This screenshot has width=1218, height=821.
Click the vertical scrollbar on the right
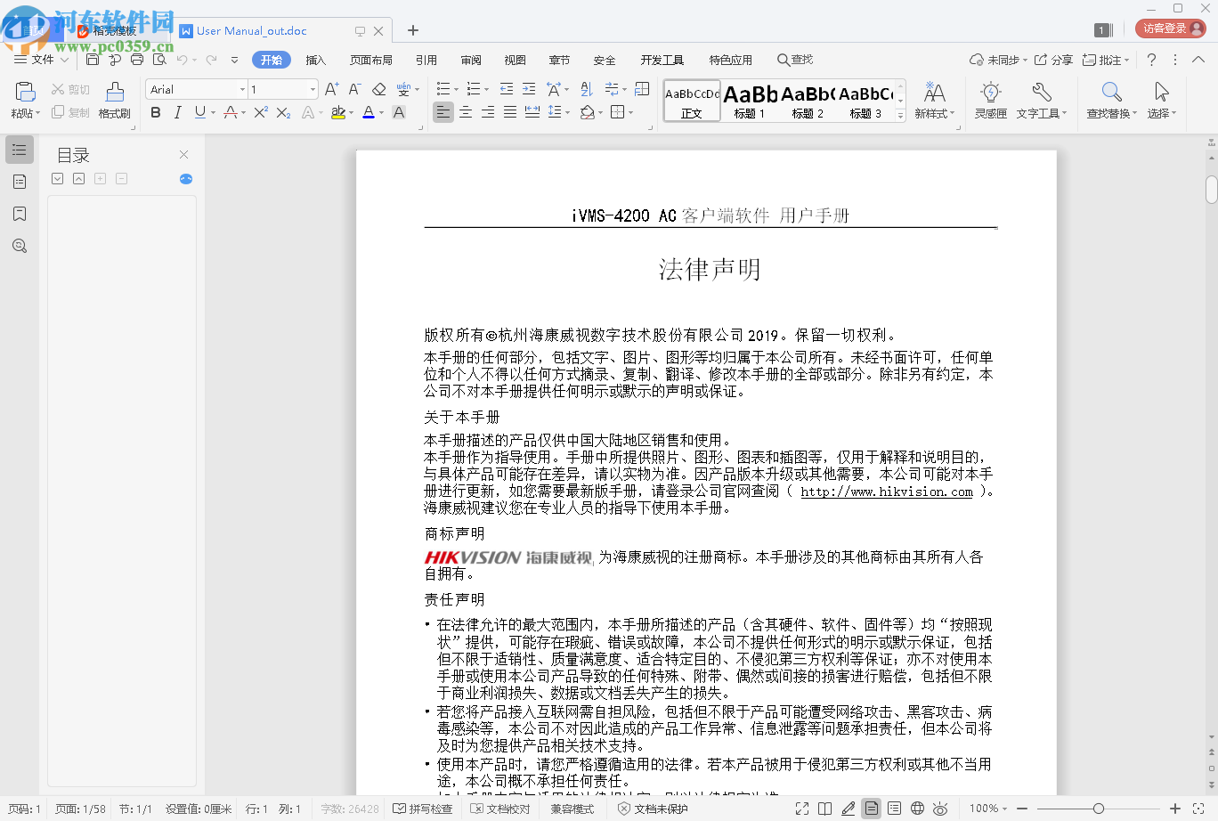[1212, 187]
